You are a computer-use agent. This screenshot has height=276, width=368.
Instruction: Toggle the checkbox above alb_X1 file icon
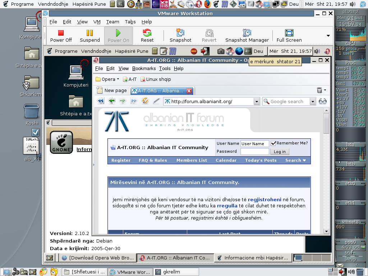click(x=36, y=132)
